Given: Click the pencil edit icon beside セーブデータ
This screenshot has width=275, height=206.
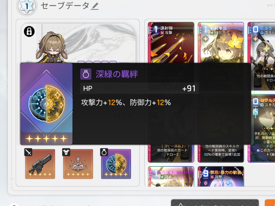Looking at the screenshot, I should [x=95, y=6].
